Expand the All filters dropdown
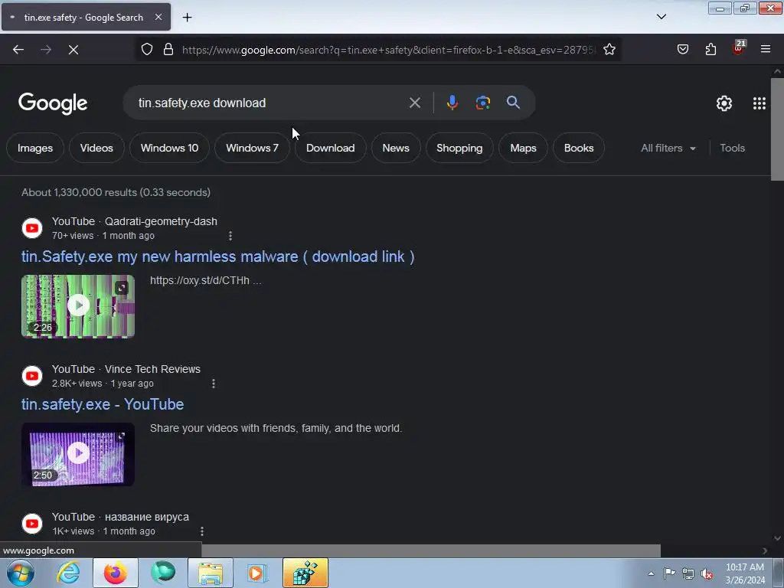784x588 pixels. [668, 148]
